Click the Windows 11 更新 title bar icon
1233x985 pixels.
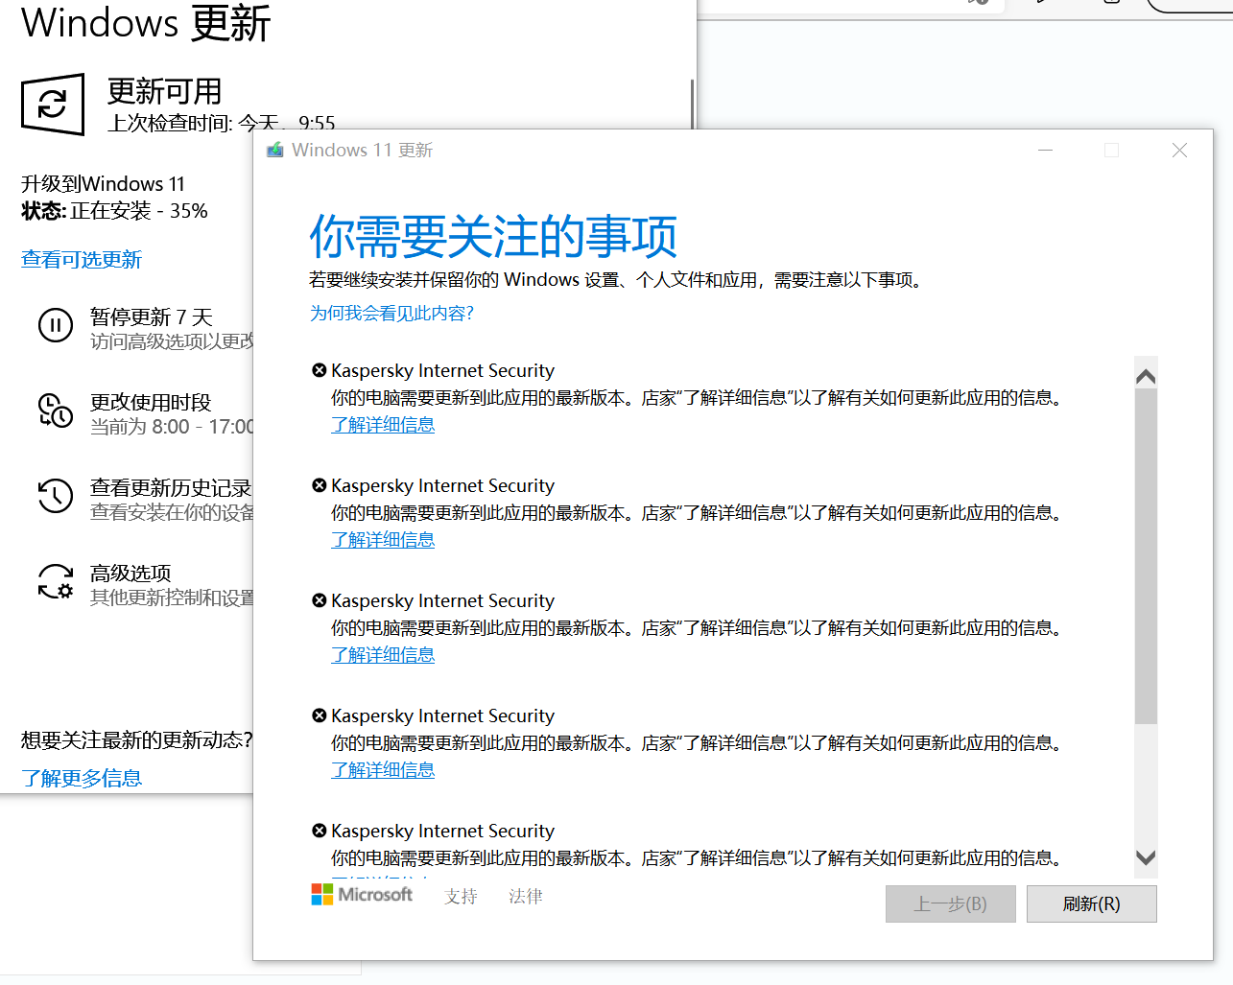click(x=275, y=150)
